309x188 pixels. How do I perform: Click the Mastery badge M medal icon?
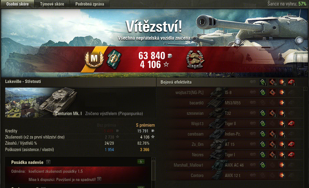click(94, 59)
